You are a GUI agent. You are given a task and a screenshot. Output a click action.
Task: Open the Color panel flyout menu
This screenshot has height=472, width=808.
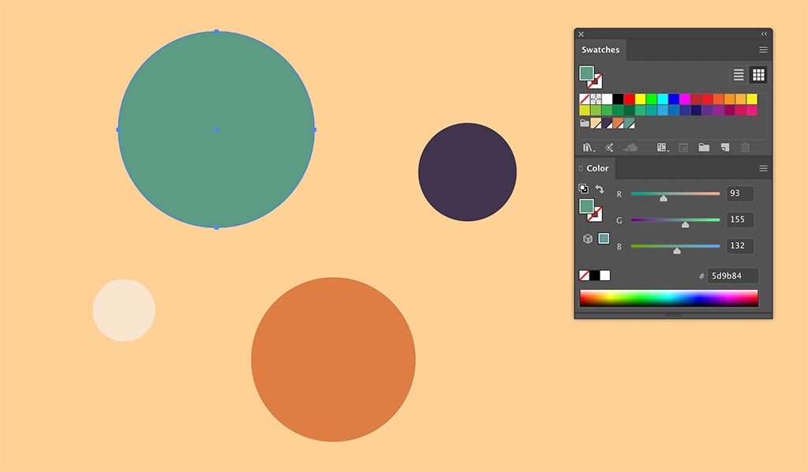762,168
